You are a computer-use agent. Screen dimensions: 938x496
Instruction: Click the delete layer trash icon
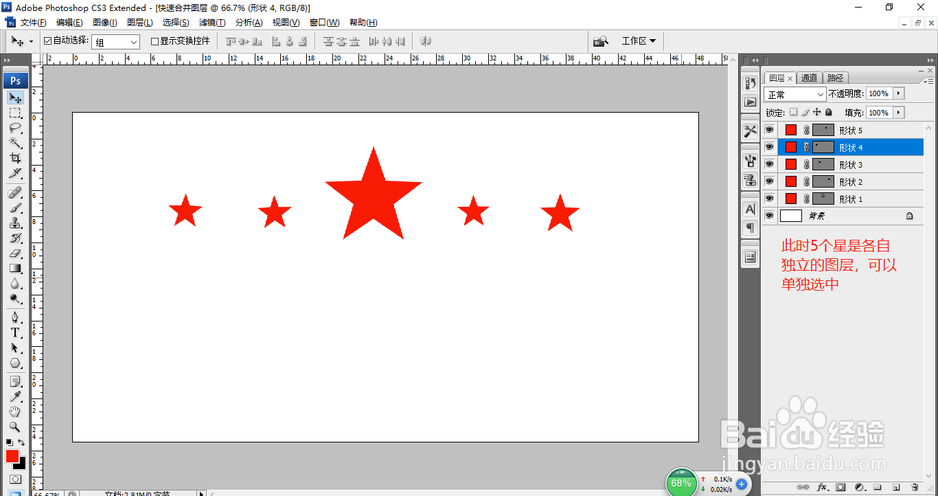coord(914,487)
